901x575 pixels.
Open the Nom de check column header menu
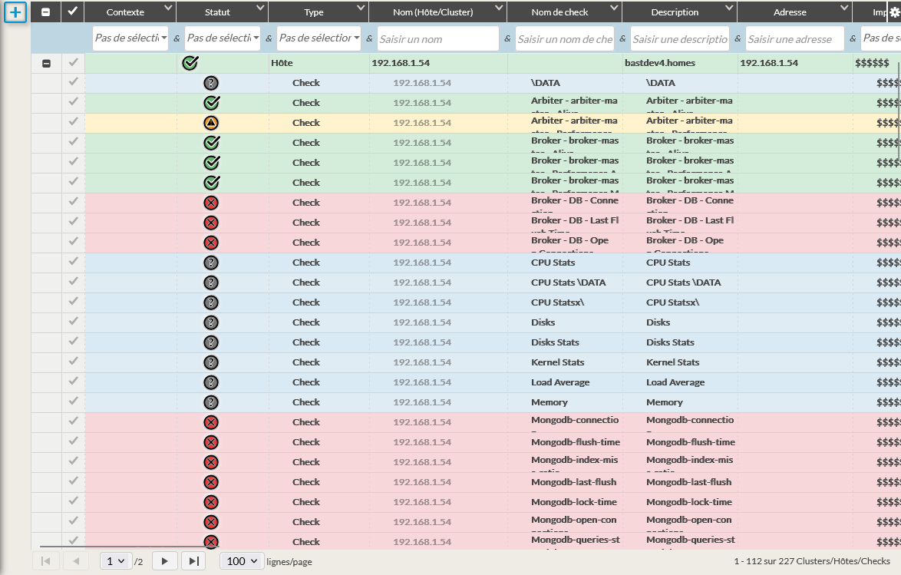point(613,8)
